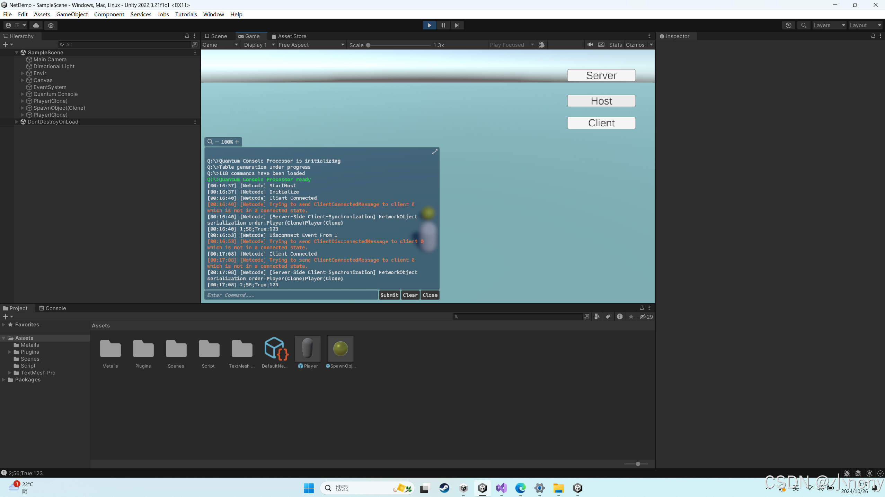Switch to the Scene tab
This screenshot has width=885, height=497.
[216, 36]
